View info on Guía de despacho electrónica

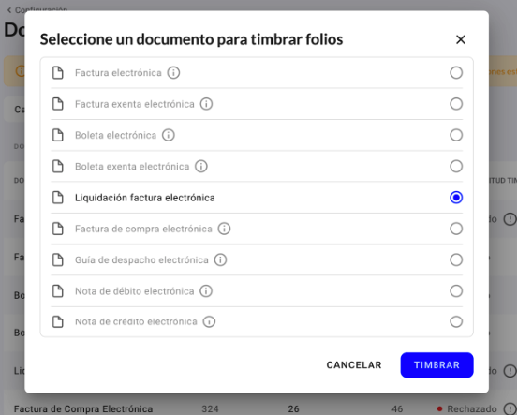(x=221, y=259)
